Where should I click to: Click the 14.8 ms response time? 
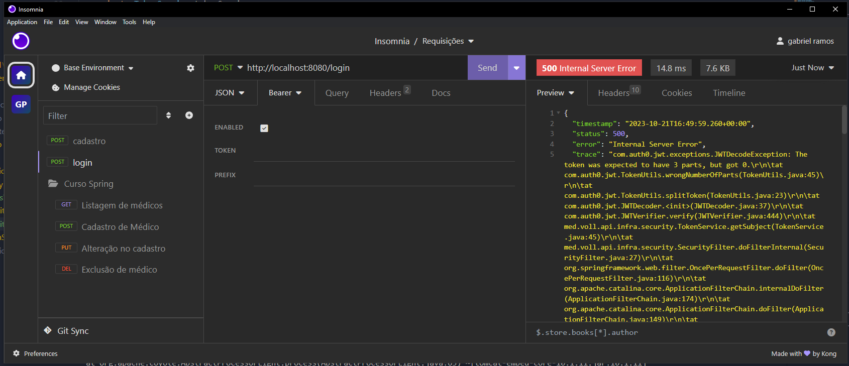[671, 68]
